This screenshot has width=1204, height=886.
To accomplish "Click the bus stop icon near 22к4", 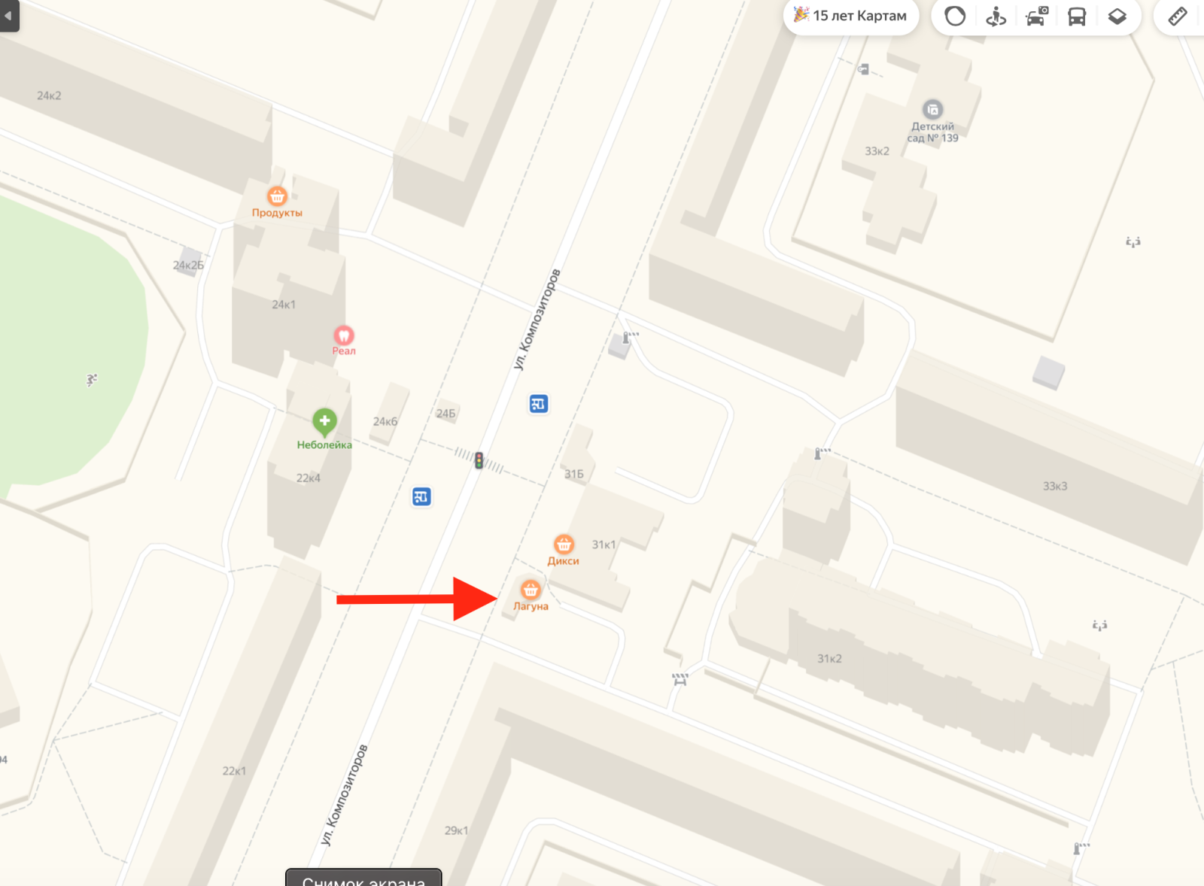I will [421, 496].
